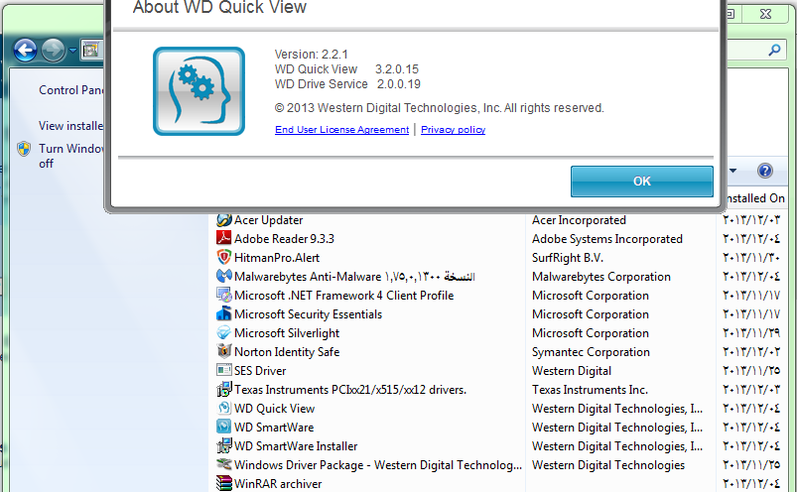The height and width of the screenshot is (492, 797).
Task: Select the WinRAR archiver entry
Action: coord(278,484)
